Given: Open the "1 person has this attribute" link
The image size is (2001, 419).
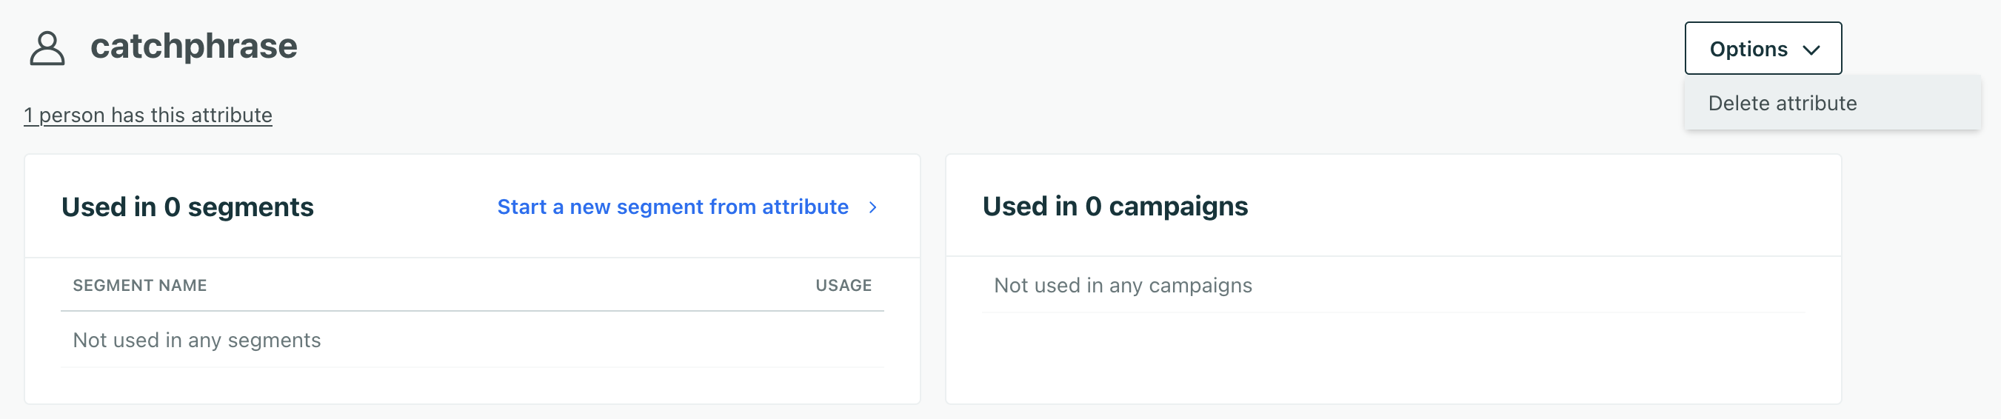Looking at the screenshot, I should (x=147, y=115).
